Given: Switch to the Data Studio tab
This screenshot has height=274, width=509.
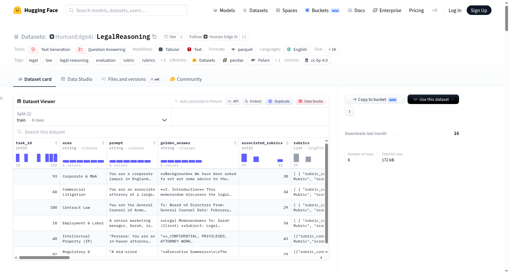Looking at the screenshot, I should coord(77,79).
